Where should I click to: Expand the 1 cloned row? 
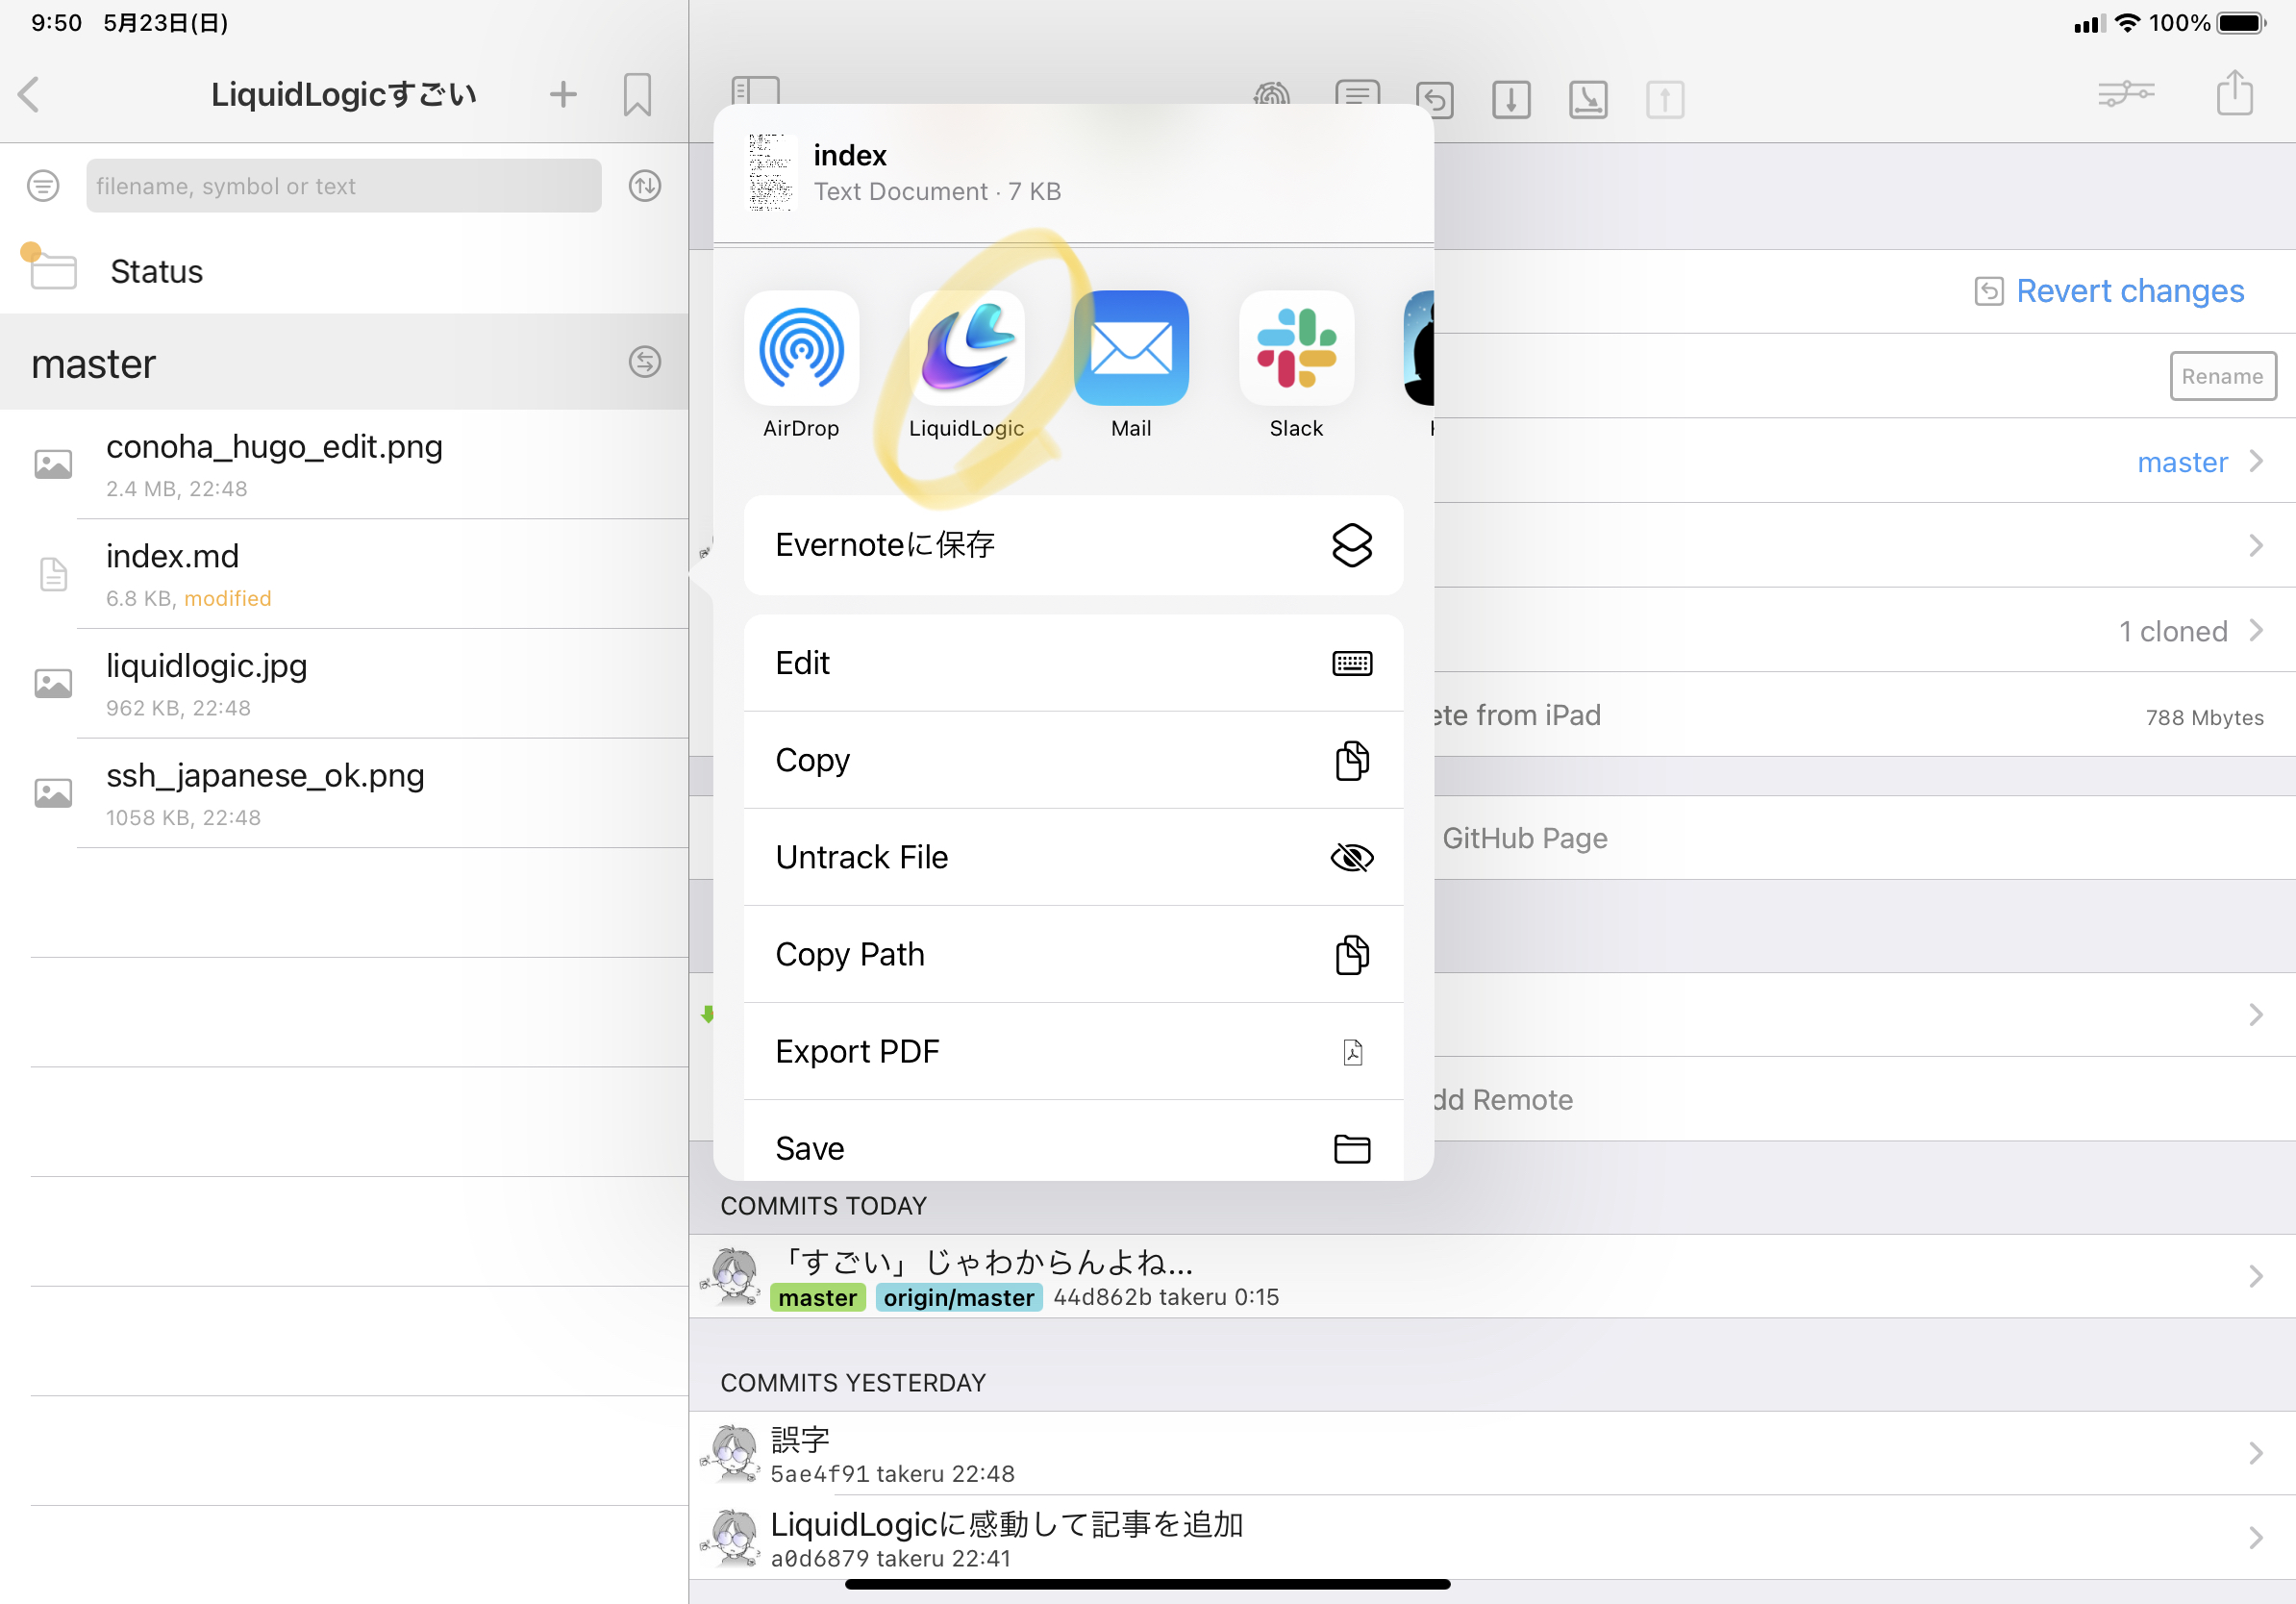(2255, 631)
